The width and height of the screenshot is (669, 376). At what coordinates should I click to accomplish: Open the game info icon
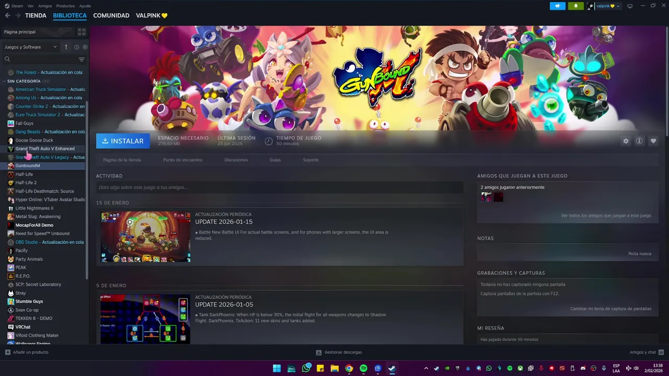pyautogui.click(x=639, y=141)
